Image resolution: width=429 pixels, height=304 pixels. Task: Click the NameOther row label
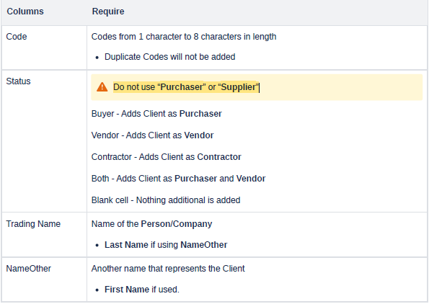(x=28, y=269)
